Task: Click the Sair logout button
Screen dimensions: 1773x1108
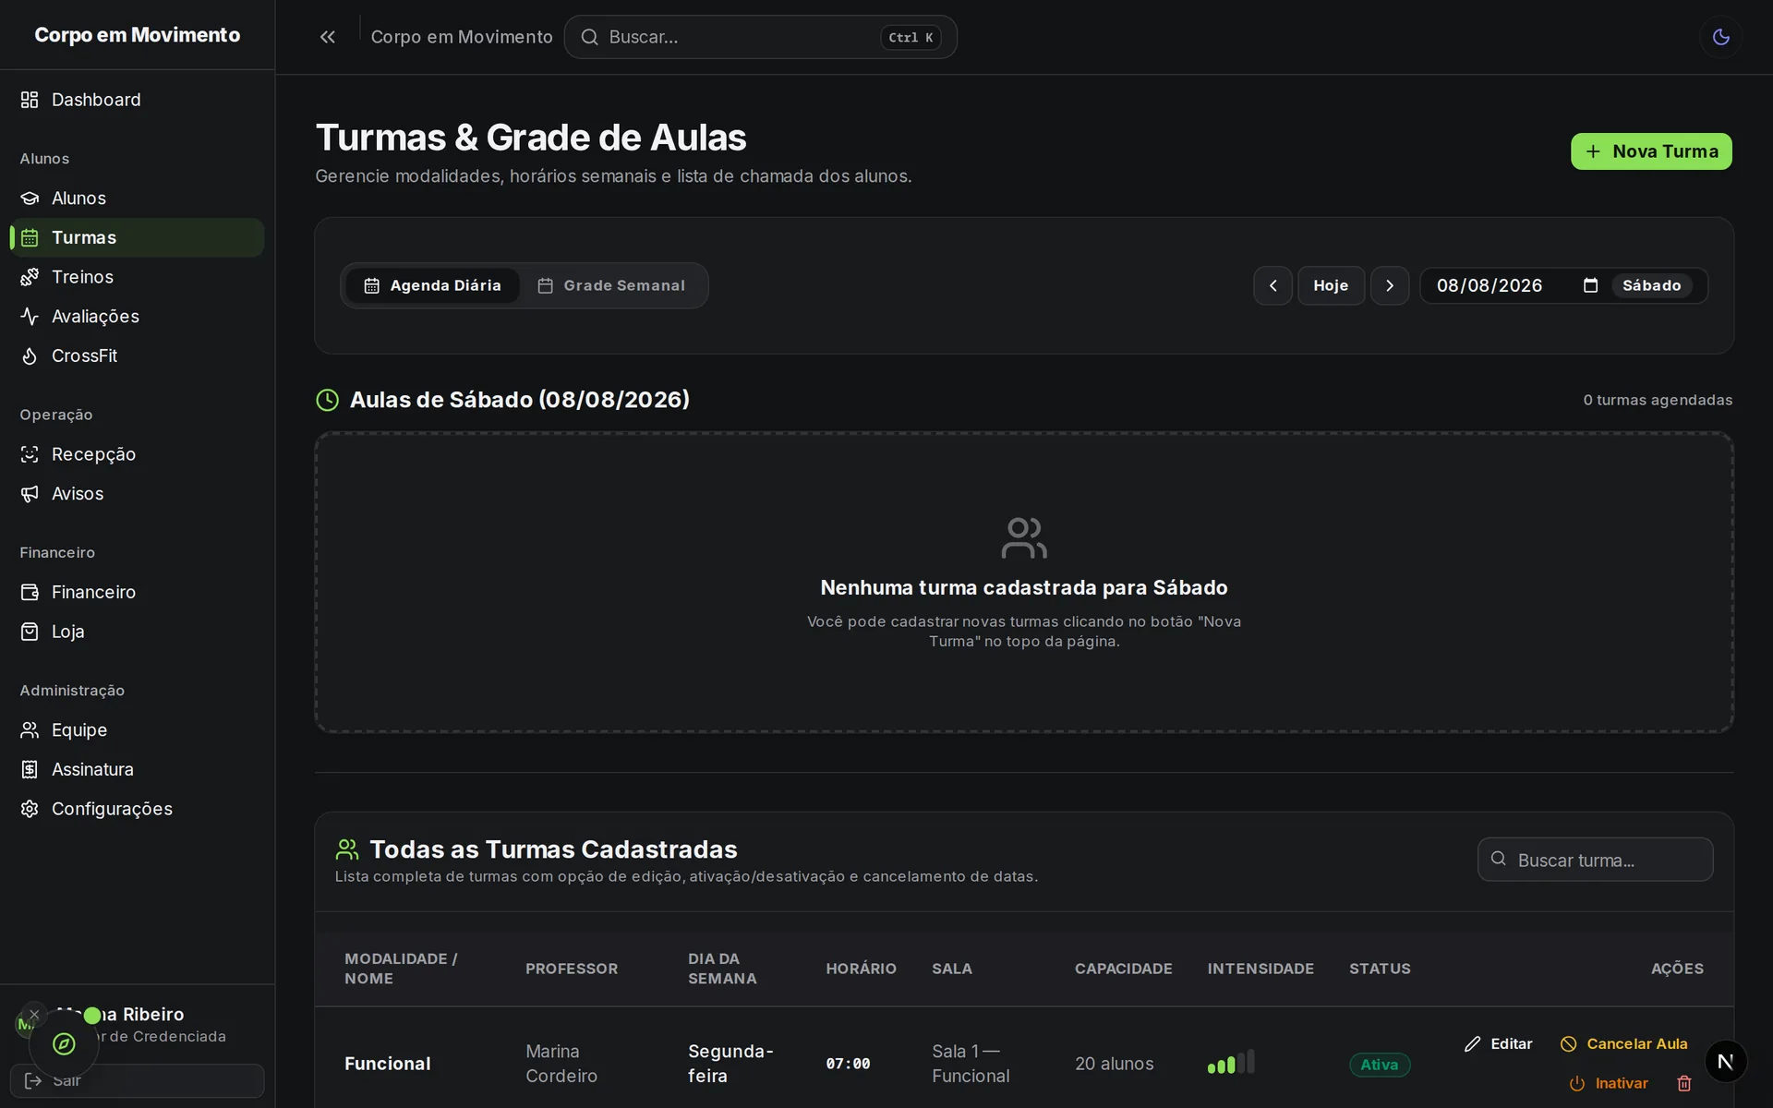Action: (137, 1080)
